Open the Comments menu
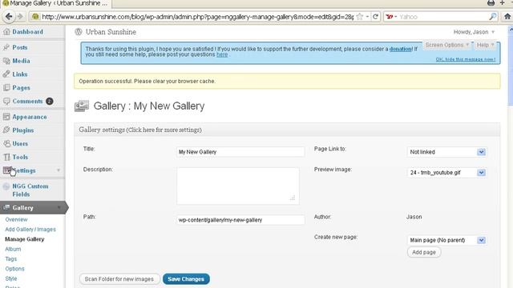 (x=27, y=102)
